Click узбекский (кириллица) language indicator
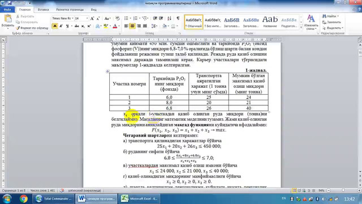 pos(84,190)
